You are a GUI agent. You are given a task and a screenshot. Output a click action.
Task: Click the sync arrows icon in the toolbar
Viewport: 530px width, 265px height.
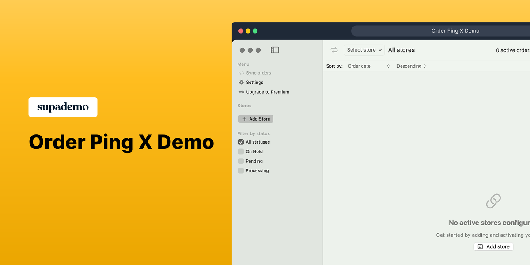(x=334, y=50)
